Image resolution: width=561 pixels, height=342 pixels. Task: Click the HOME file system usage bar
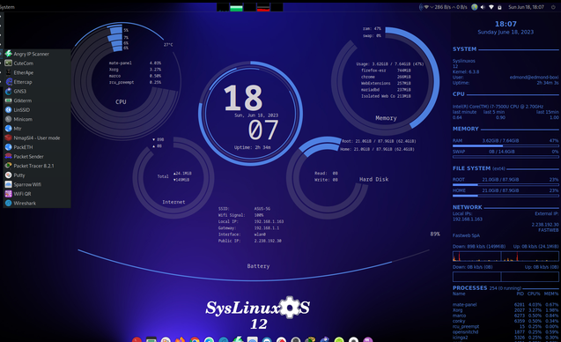(506, 196)
